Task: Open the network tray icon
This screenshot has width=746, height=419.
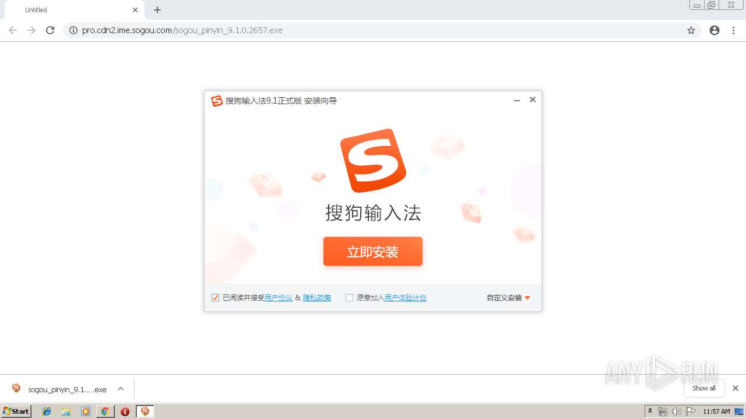Action: pos(663,411)
